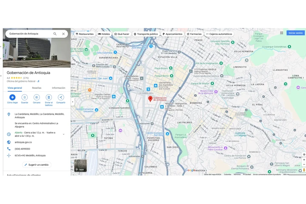The width and height of the screenshot is (306, 204).
Task: Click the Parque Berrío map marker
Action: pyautogui.click(x=172, y=76)
